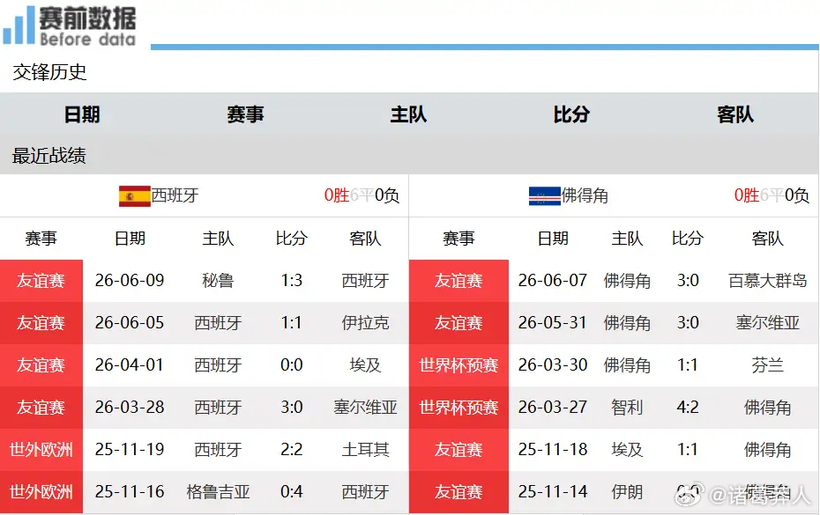Image resolution: width=820 pixels, height=515 pixels.
Task: Select the date 25-11-19
Action: 130,450
